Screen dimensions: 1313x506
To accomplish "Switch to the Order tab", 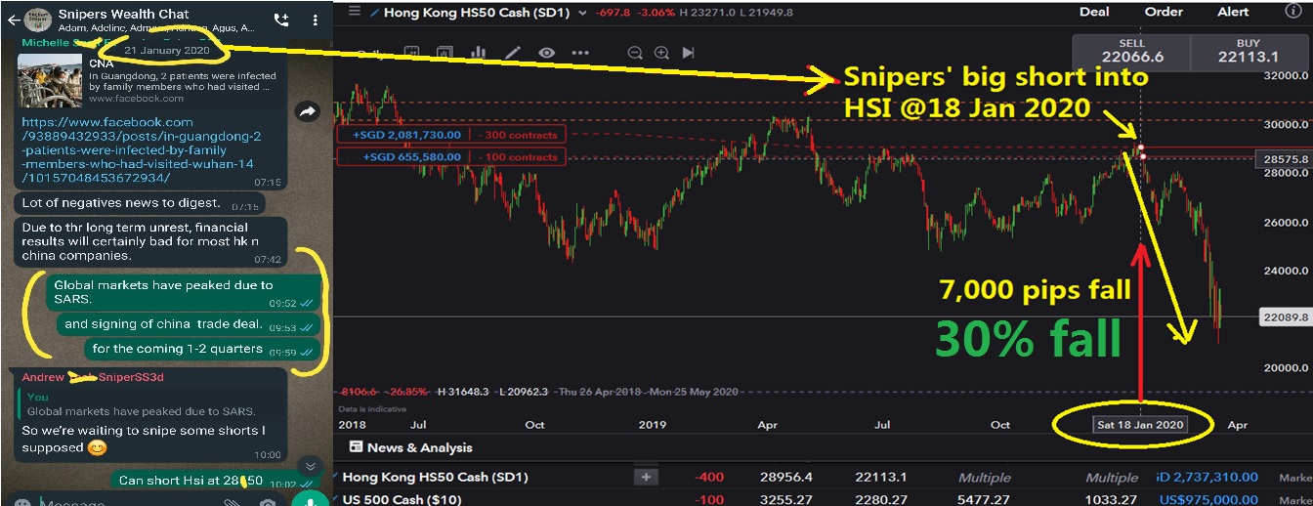I will (1164, 12).
